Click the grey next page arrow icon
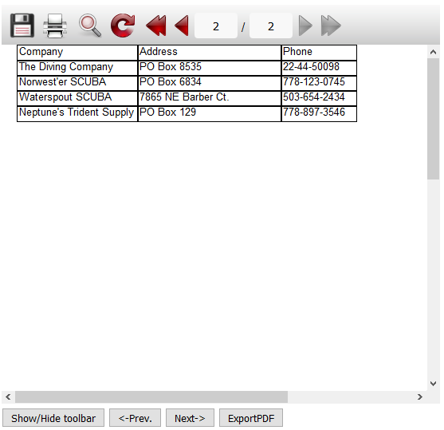The width and height of the screenshot is (444, 430). (305, 26)
